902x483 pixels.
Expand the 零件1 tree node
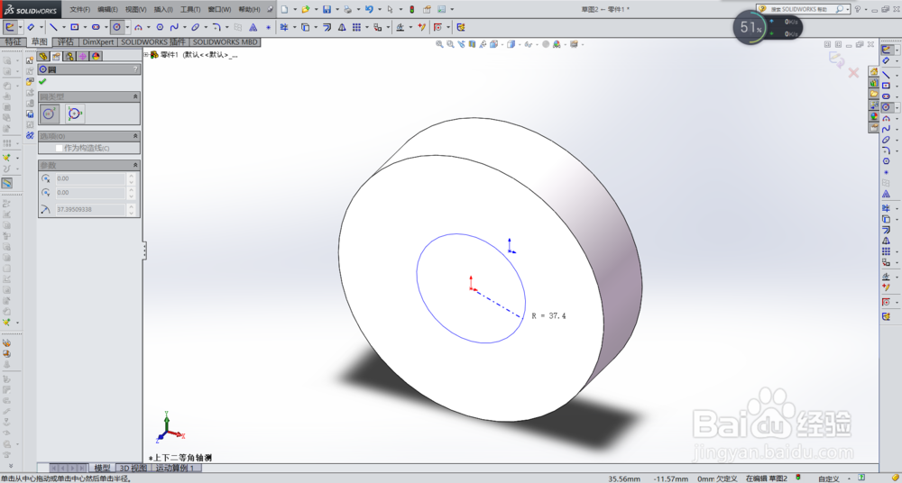click(x=146, y=55)
